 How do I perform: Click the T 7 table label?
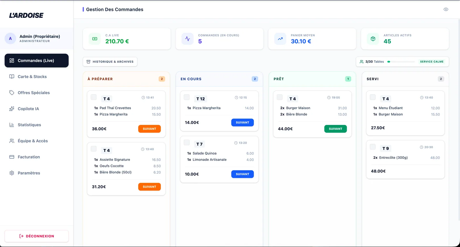coord(200,144)
